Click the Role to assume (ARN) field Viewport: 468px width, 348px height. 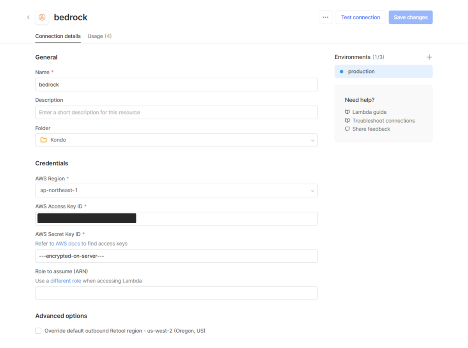click(176, 293)
